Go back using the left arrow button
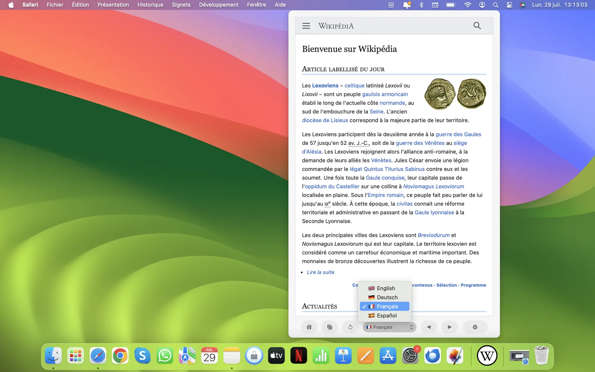Viewport: 595px width, 372px height. click(429, 327)
